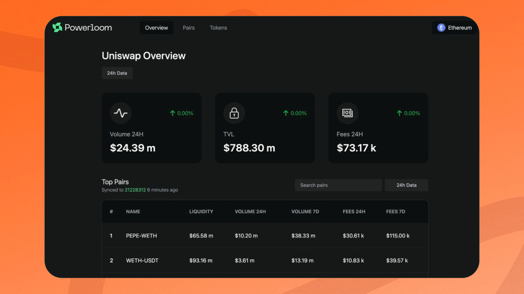Click the TVL padlock icon
Image resolution: width=524 pixels, height=294 pixels.
click(x=234, y=113)
